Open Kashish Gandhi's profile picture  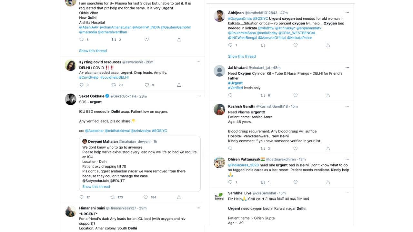pos(219,110)
